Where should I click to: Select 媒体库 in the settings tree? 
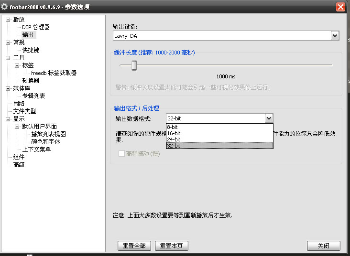[22, 88]
